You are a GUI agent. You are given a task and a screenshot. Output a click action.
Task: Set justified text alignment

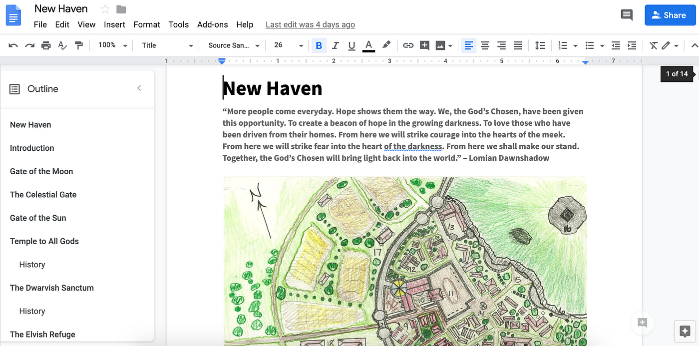pos(518,45)
